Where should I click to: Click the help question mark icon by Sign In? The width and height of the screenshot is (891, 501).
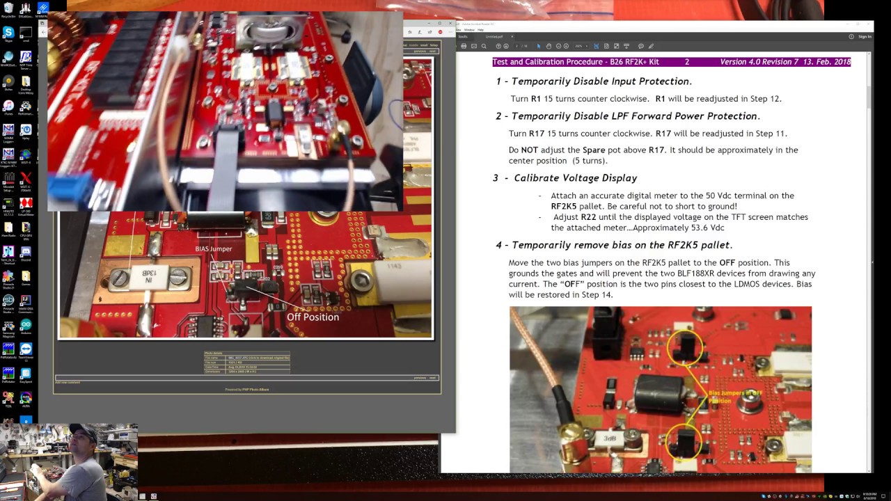(851, 36)
